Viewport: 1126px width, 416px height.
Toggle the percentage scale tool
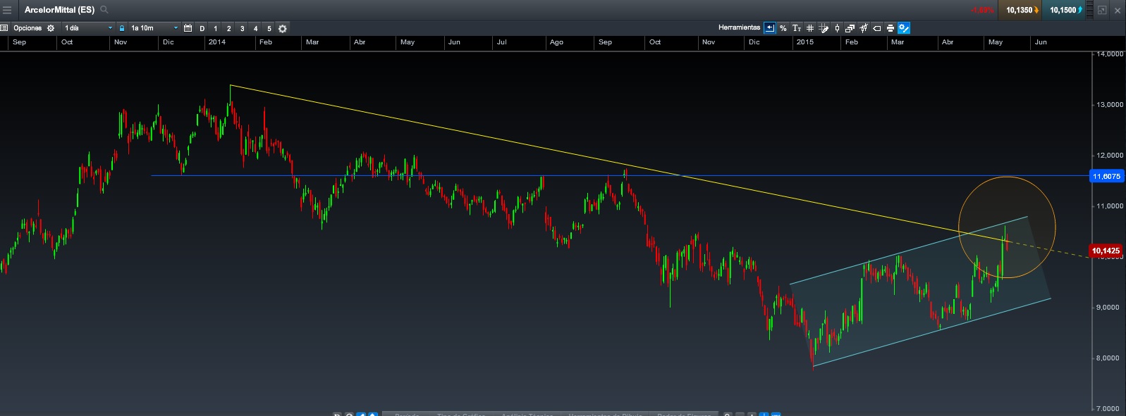coord(783,28)
